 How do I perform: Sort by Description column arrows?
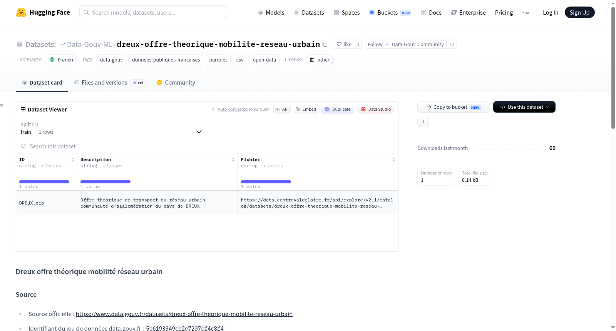233,160
